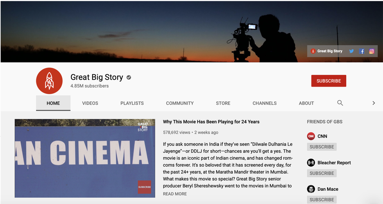Open the Instagram icon link in banner

[x=372, y=51]
